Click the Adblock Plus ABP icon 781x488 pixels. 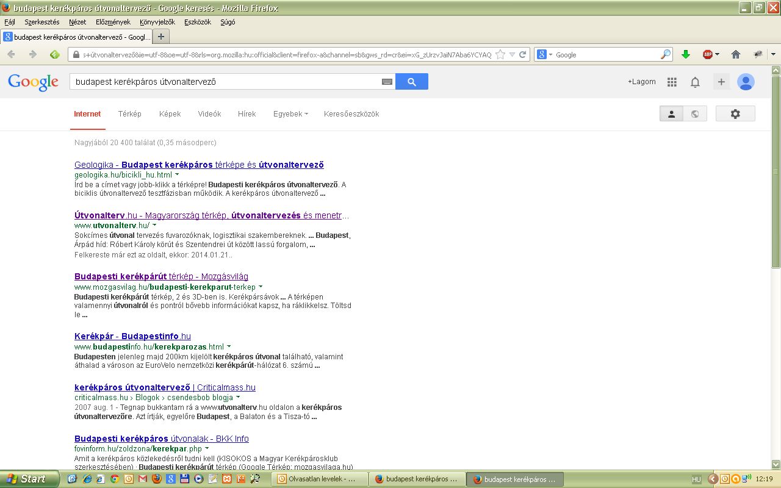(x=708, y=54)
